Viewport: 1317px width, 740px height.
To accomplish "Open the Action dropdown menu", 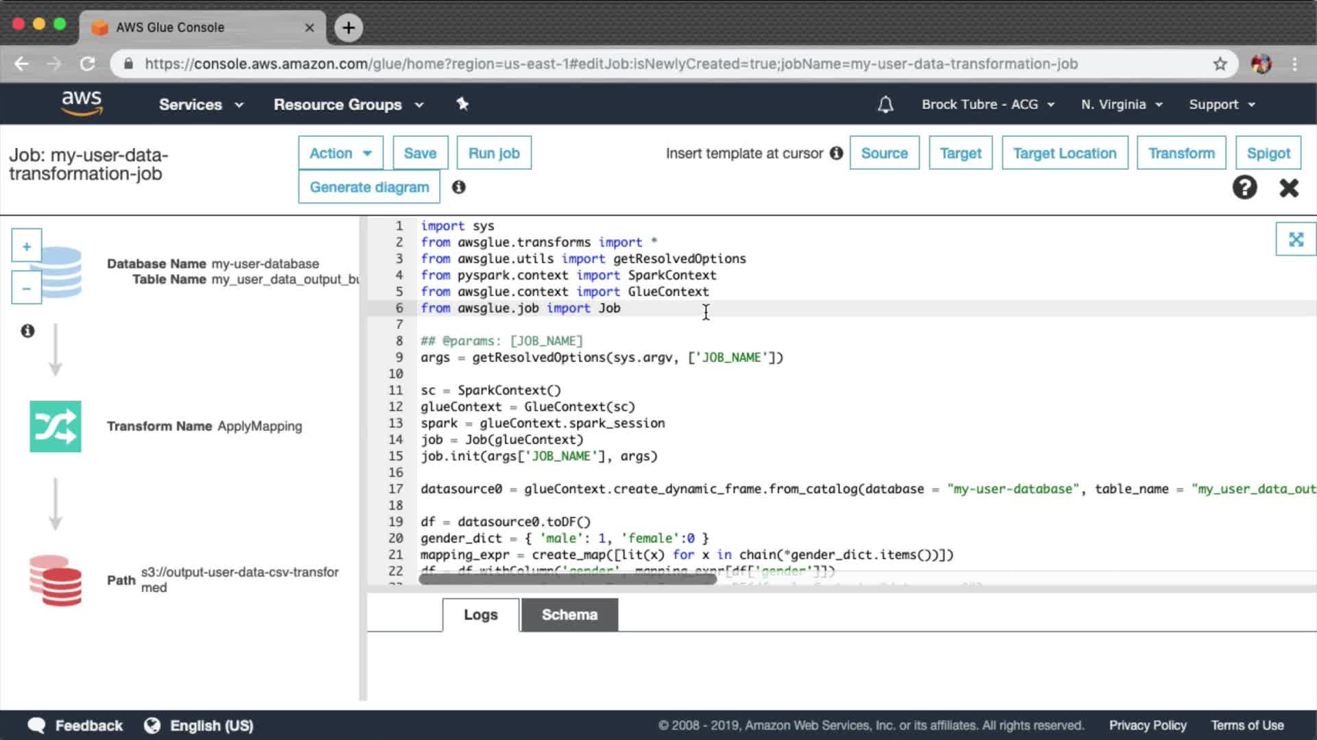I will point(340,153).
